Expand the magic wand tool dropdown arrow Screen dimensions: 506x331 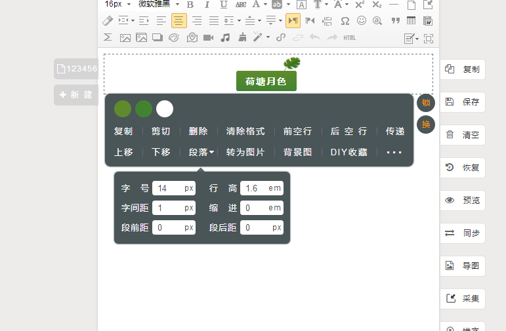[268, 37]
